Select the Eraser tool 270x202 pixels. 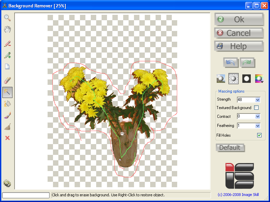coord(7,80)
